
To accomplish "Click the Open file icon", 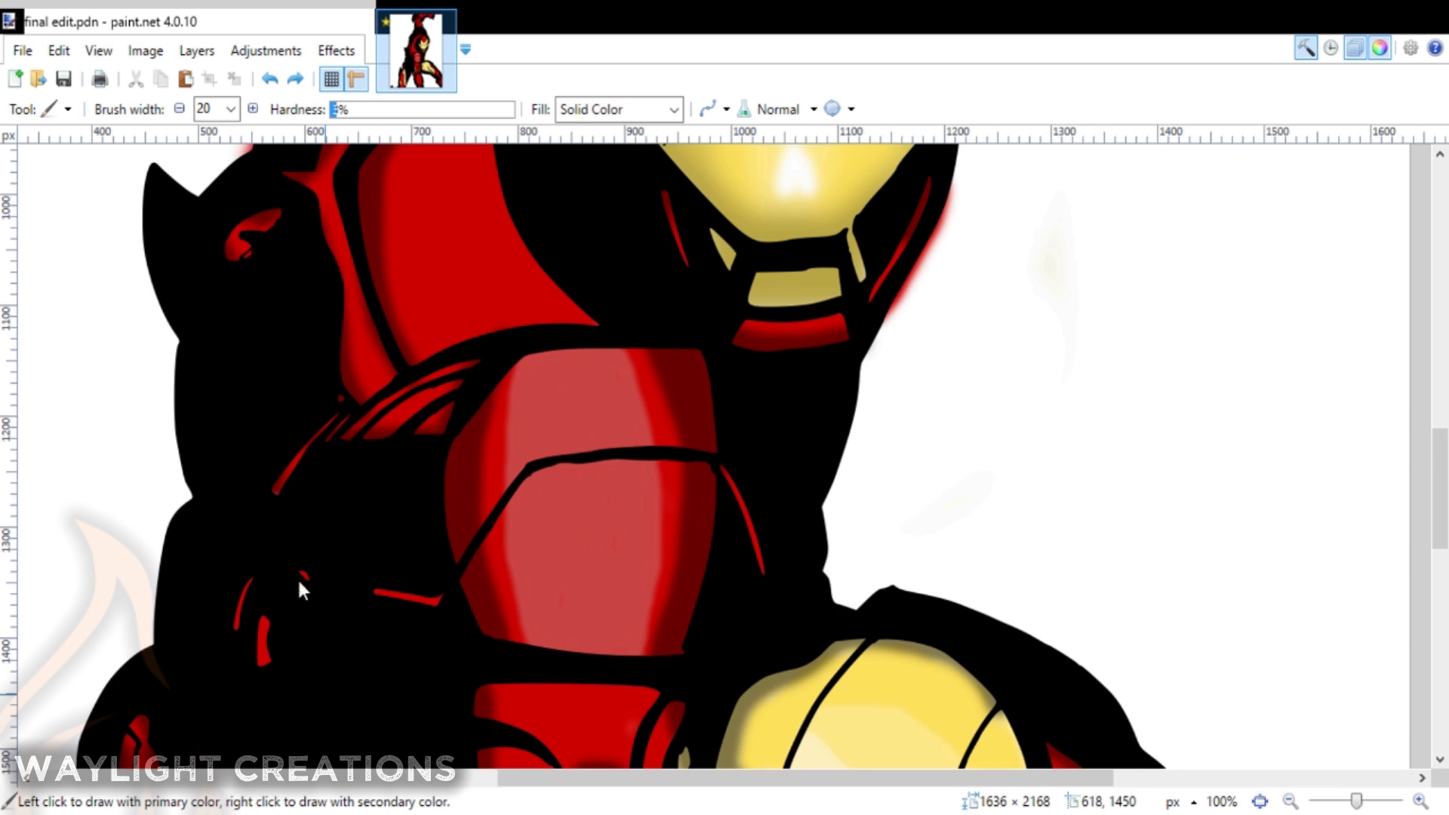I will tap(38, 78).
